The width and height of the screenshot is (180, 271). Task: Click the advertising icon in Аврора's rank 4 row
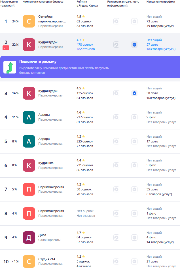(116, 117)
